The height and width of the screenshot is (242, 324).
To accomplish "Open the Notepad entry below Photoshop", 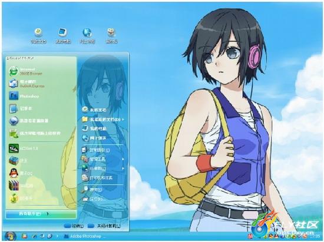I will pyautogui.click(x=21, y=108).
